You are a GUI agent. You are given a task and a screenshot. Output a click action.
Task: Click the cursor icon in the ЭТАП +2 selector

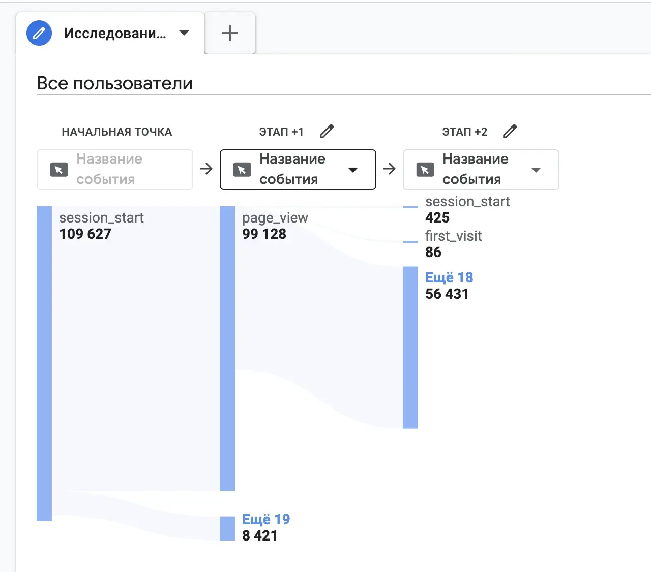[x=425, y=170]
